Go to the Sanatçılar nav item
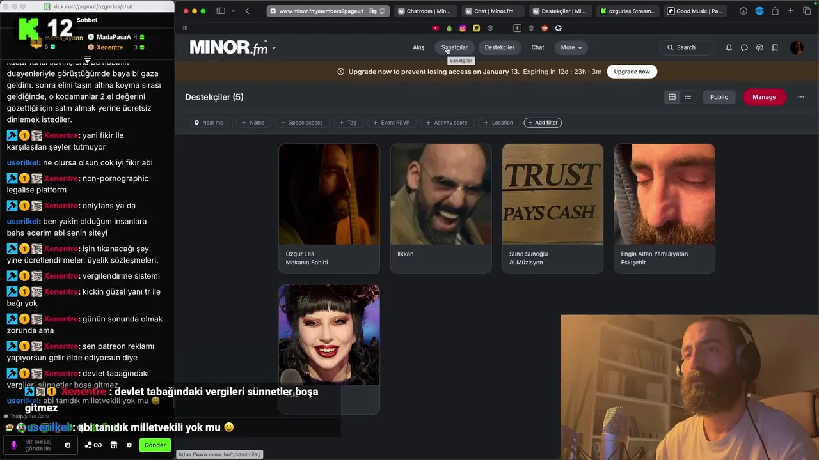Image resolution: width=819 pixels, height=460 pixels. click(x=454, y=47)
